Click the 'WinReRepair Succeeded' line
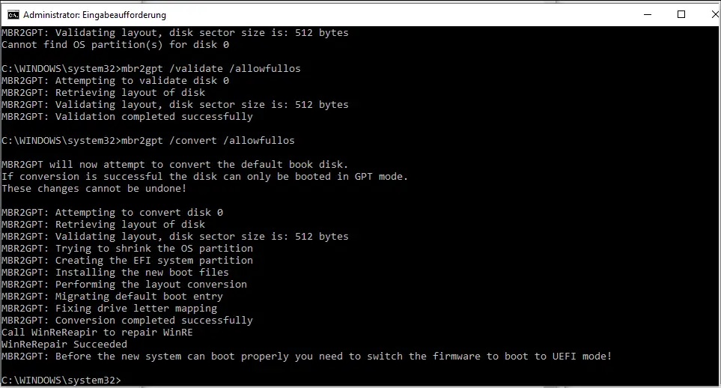Image resolution: width=721 pixels, height=388 pixels. point(64,345)
